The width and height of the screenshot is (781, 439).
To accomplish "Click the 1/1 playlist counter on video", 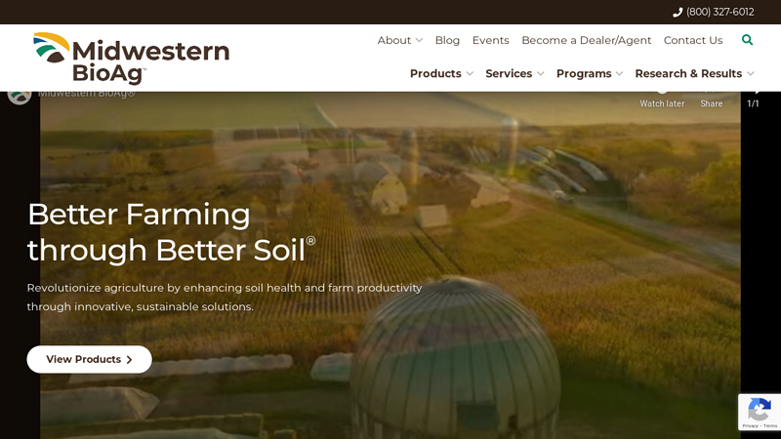I will pyautogui.click(x=753, y=103).
